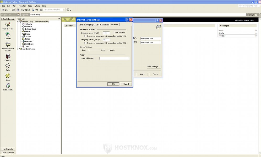Viewport: 261px width, 157px height.
Task: Open the Calendar shortcut icon in Outlook Shortcuts
Action: (8, 35)
